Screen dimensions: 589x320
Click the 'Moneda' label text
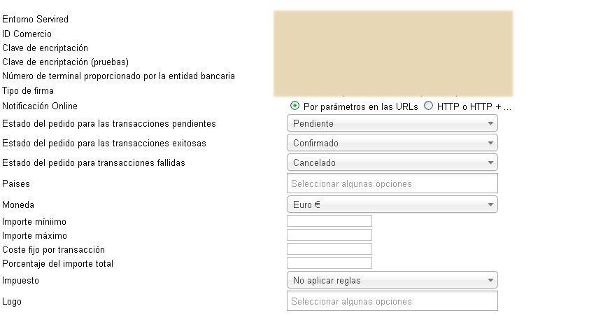[x=18, y=205]
